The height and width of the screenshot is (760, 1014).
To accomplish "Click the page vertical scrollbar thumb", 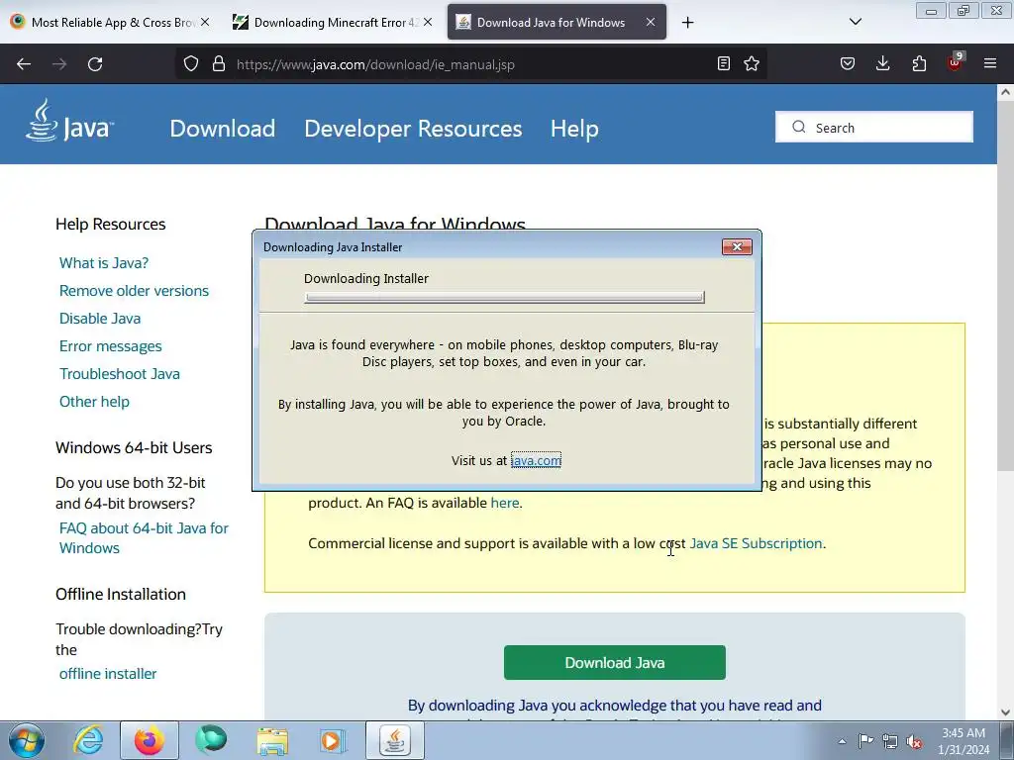I will (x=1005, y=284).
